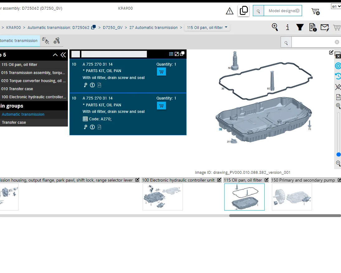Open '150 Primary and secondary pump' thumbnail
341x273 pixels.
(x=292, y=197)
